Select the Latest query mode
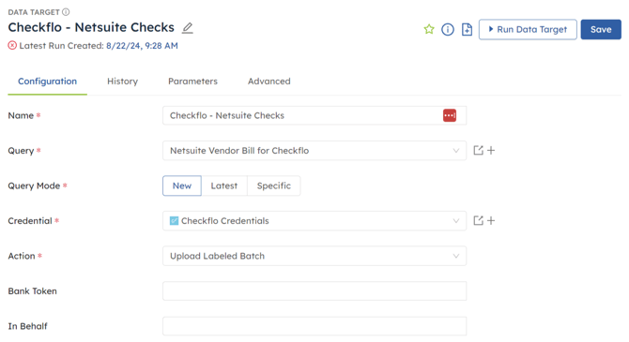Viewport: 629px width, 342px height. coord(223,186)
